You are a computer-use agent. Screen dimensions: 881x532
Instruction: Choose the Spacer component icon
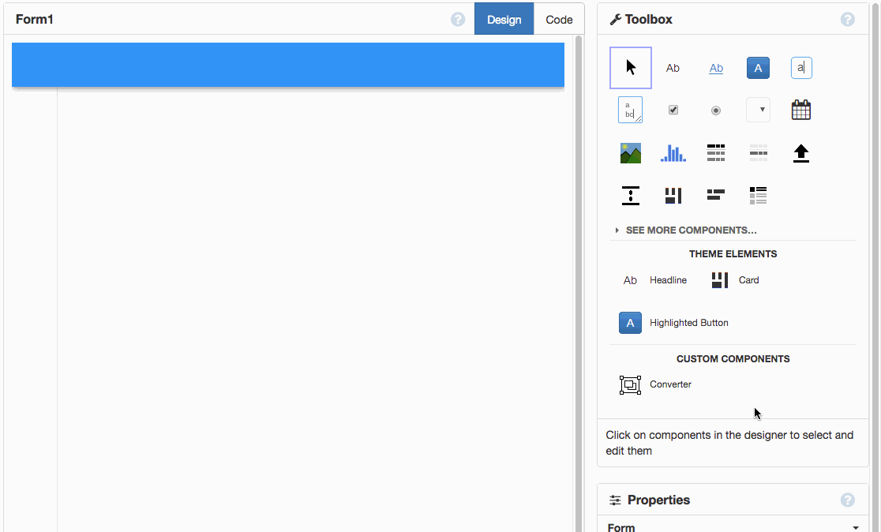(631, 195)
